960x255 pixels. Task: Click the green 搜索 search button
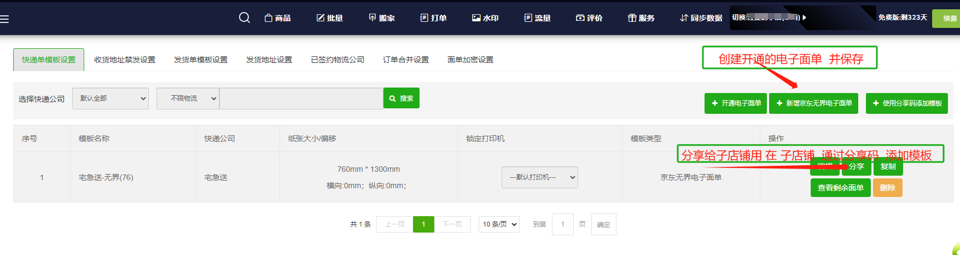(x=401, y=98)
